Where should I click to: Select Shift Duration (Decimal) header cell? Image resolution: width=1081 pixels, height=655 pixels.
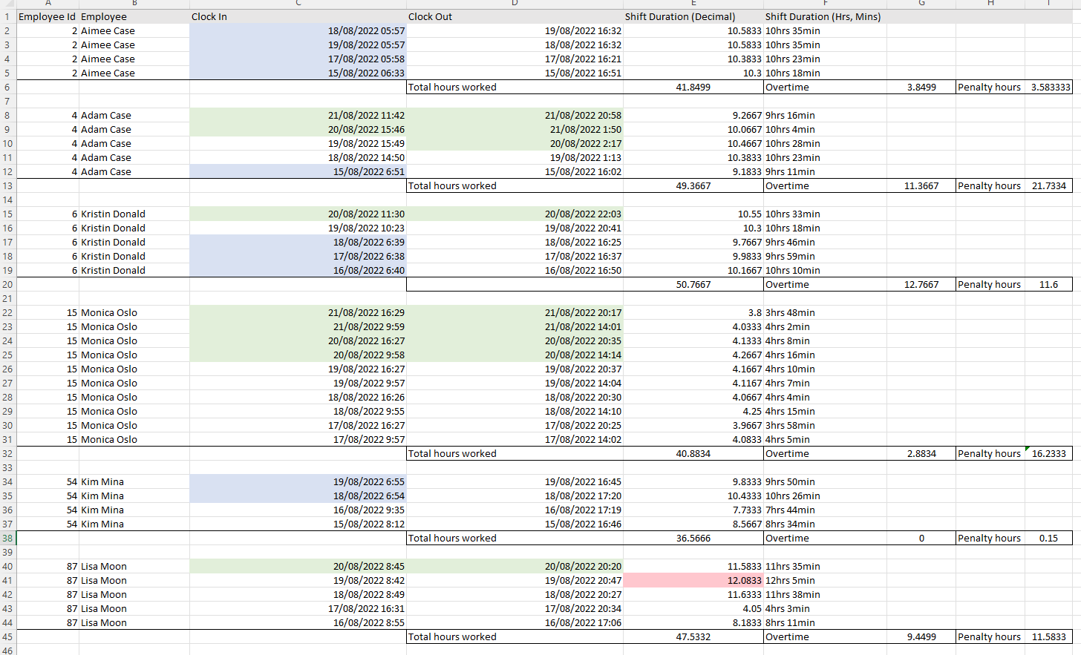pos(693,16)
